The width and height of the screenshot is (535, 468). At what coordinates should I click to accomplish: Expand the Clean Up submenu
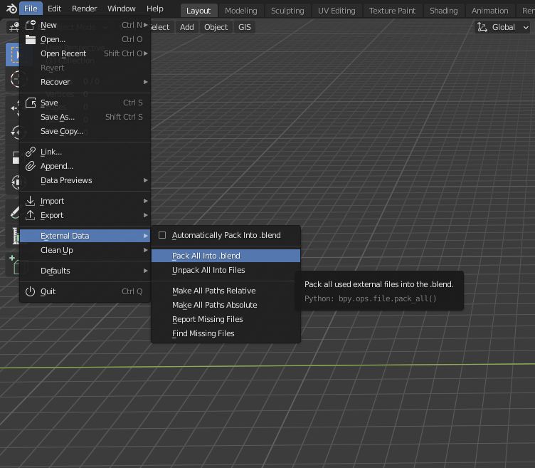(x=85, y=250)
